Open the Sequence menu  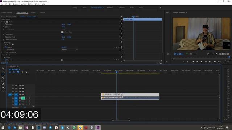[16, 4]
